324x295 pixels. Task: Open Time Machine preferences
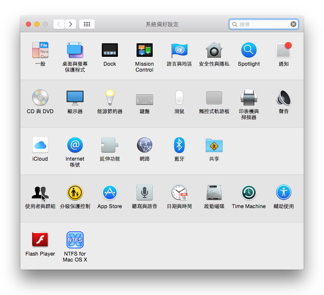point(249,193)
